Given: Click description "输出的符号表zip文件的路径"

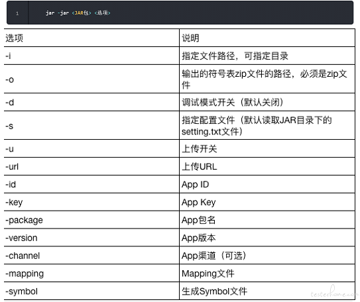Looking at the screenshot, I should 267,79.
